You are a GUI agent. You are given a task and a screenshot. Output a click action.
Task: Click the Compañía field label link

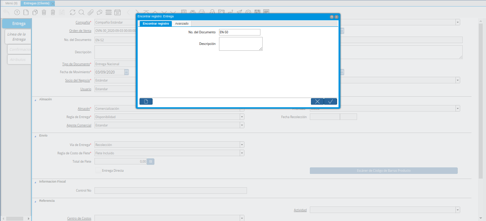pos(84,22)
